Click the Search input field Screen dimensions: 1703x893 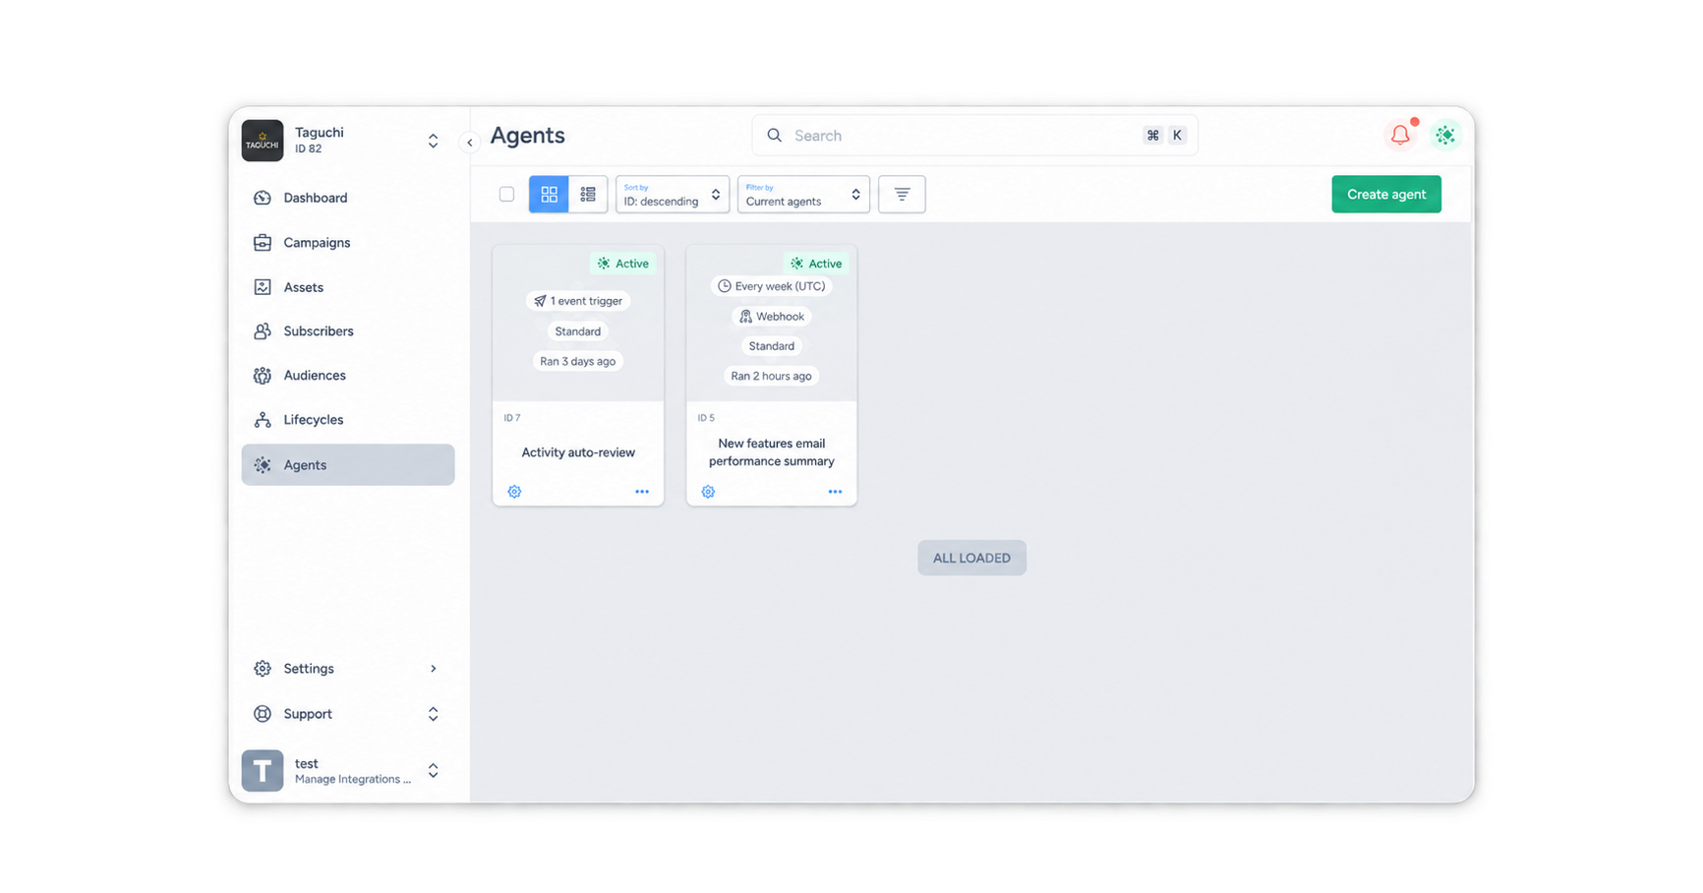click(974, 136)
